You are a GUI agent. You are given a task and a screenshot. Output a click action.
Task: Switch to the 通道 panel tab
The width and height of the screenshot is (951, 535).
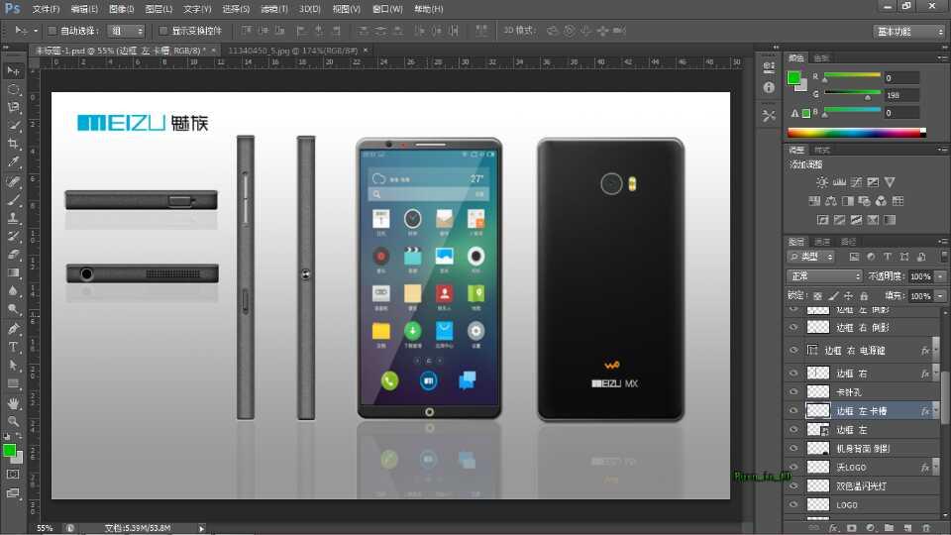[822, 242]
